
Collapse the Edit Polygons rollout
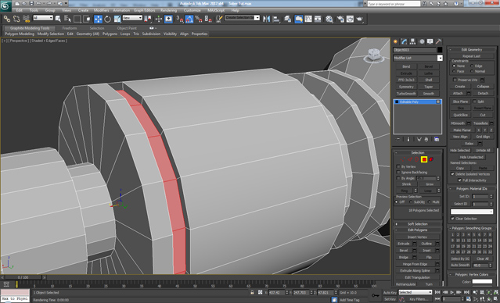(x=418, y=230)
